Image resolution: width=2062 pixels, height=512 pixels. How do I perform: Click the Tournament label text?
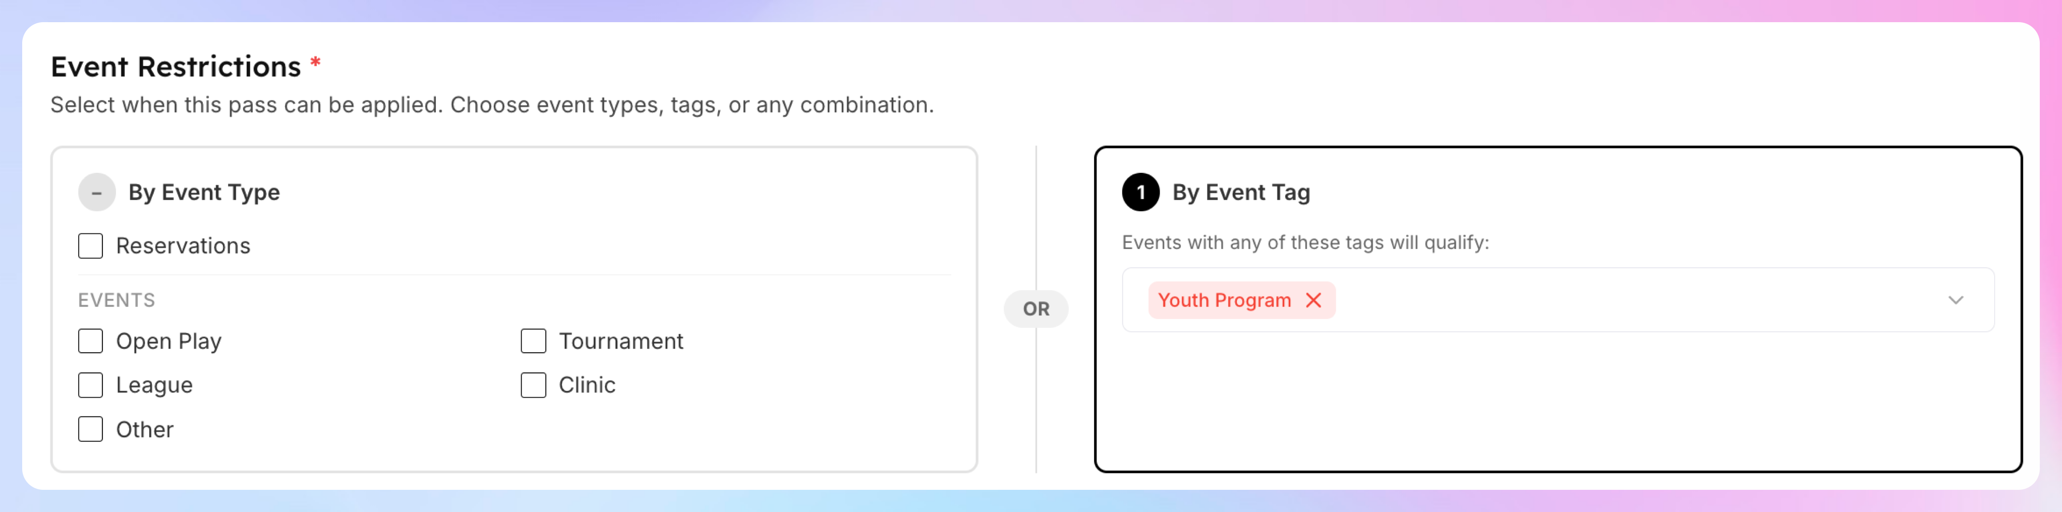coord(621,342)
